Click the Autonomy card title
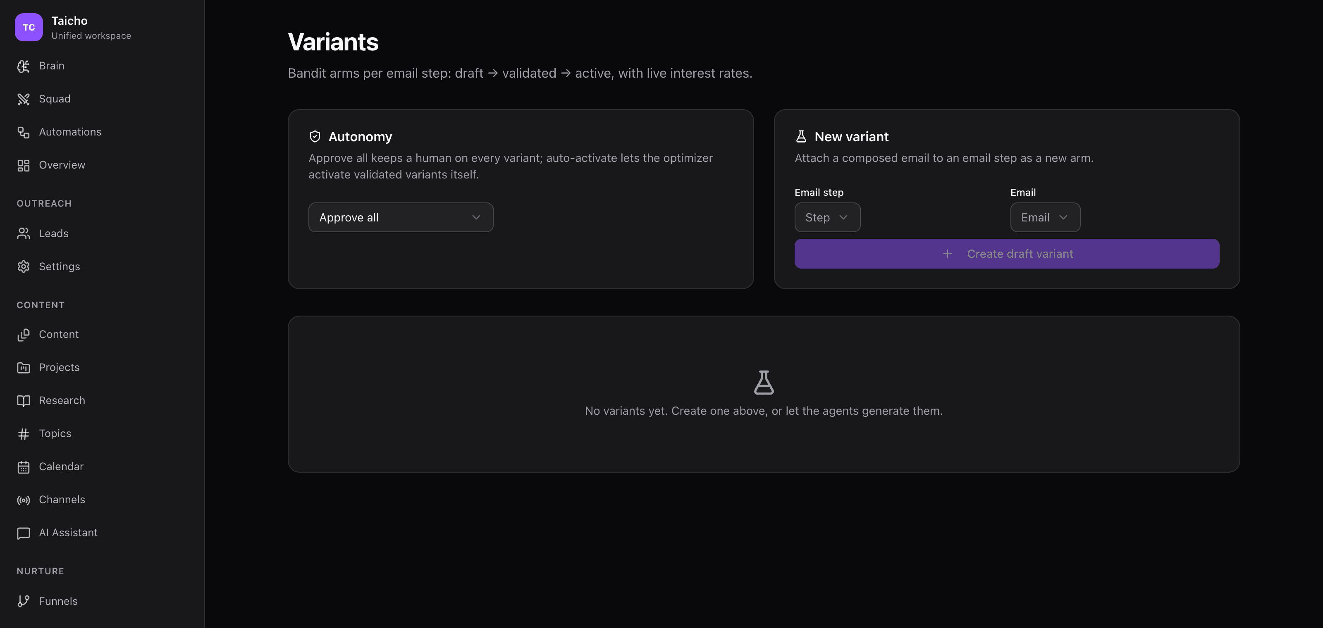 tap(360, 136)
